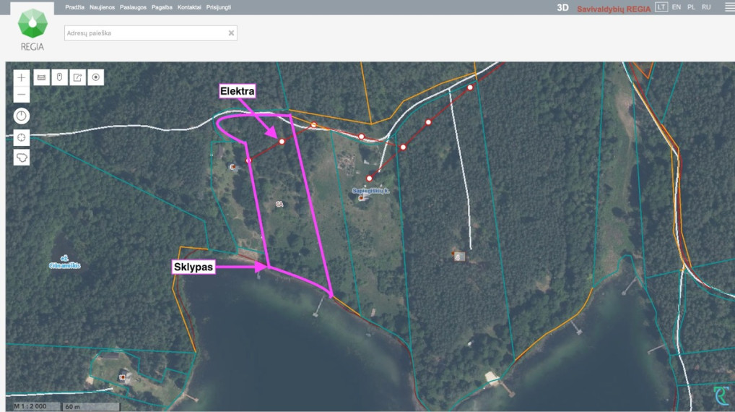735x412 pixels.
Task: Show full Lithuania extent outline button
Action: 22,158
